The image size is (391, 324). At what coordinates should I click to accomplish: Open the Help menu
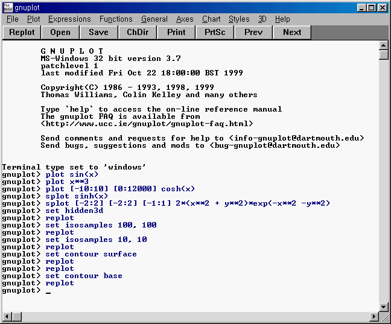pos(282,19)
